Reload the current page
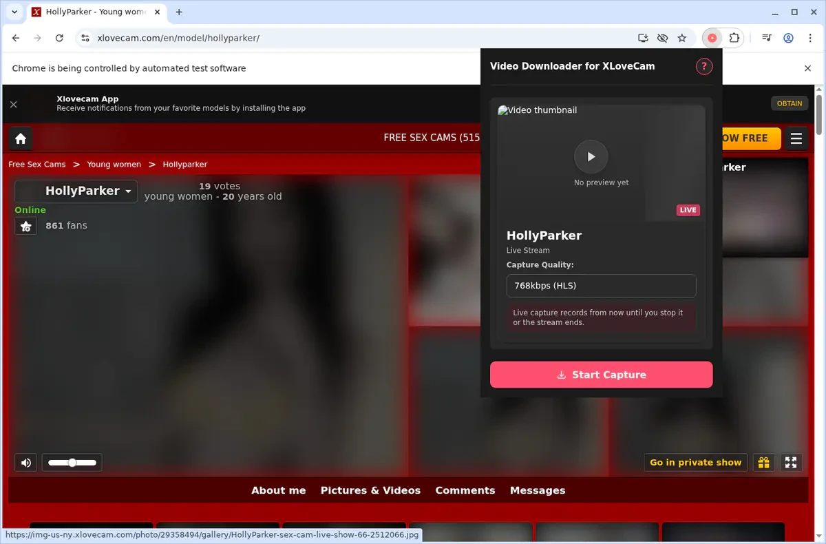Screen dimensions: 826x544 [59, 38]
